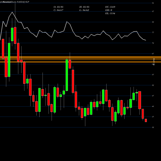The width and height of the screenshot is (161, 161).
Task: Click the 47 price axis label
Action: [x=153, y=96]
